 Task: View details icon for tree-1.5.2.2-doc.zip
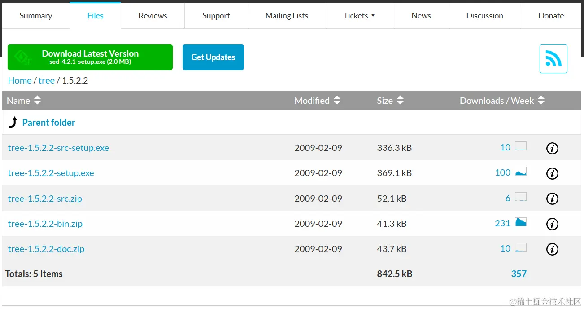552,249
